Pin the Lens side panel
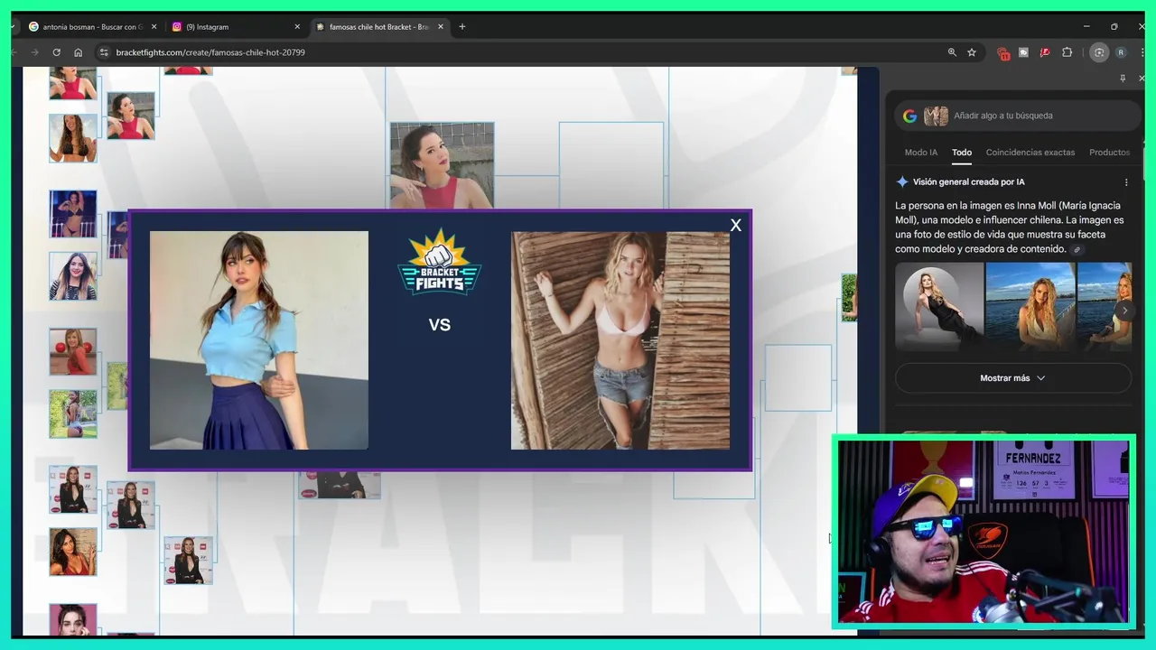1156x650 pixels. [x=1123, y=79]
